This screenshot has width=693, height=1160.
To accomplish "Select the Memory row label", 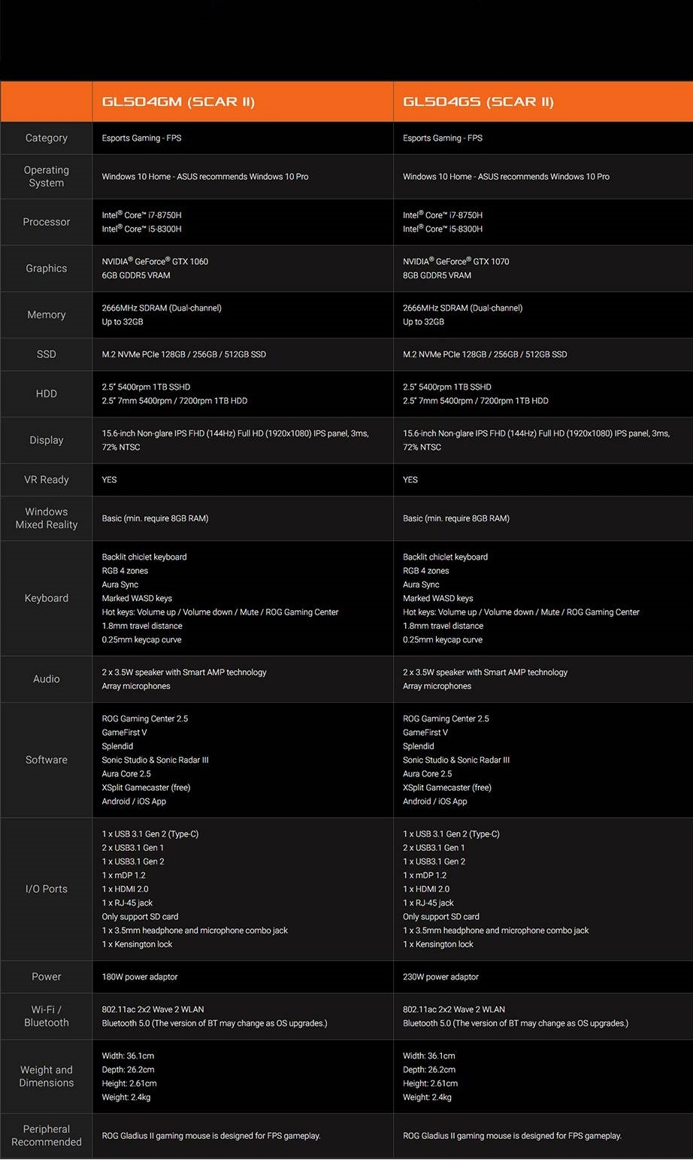I will click(x=47, y=315).
